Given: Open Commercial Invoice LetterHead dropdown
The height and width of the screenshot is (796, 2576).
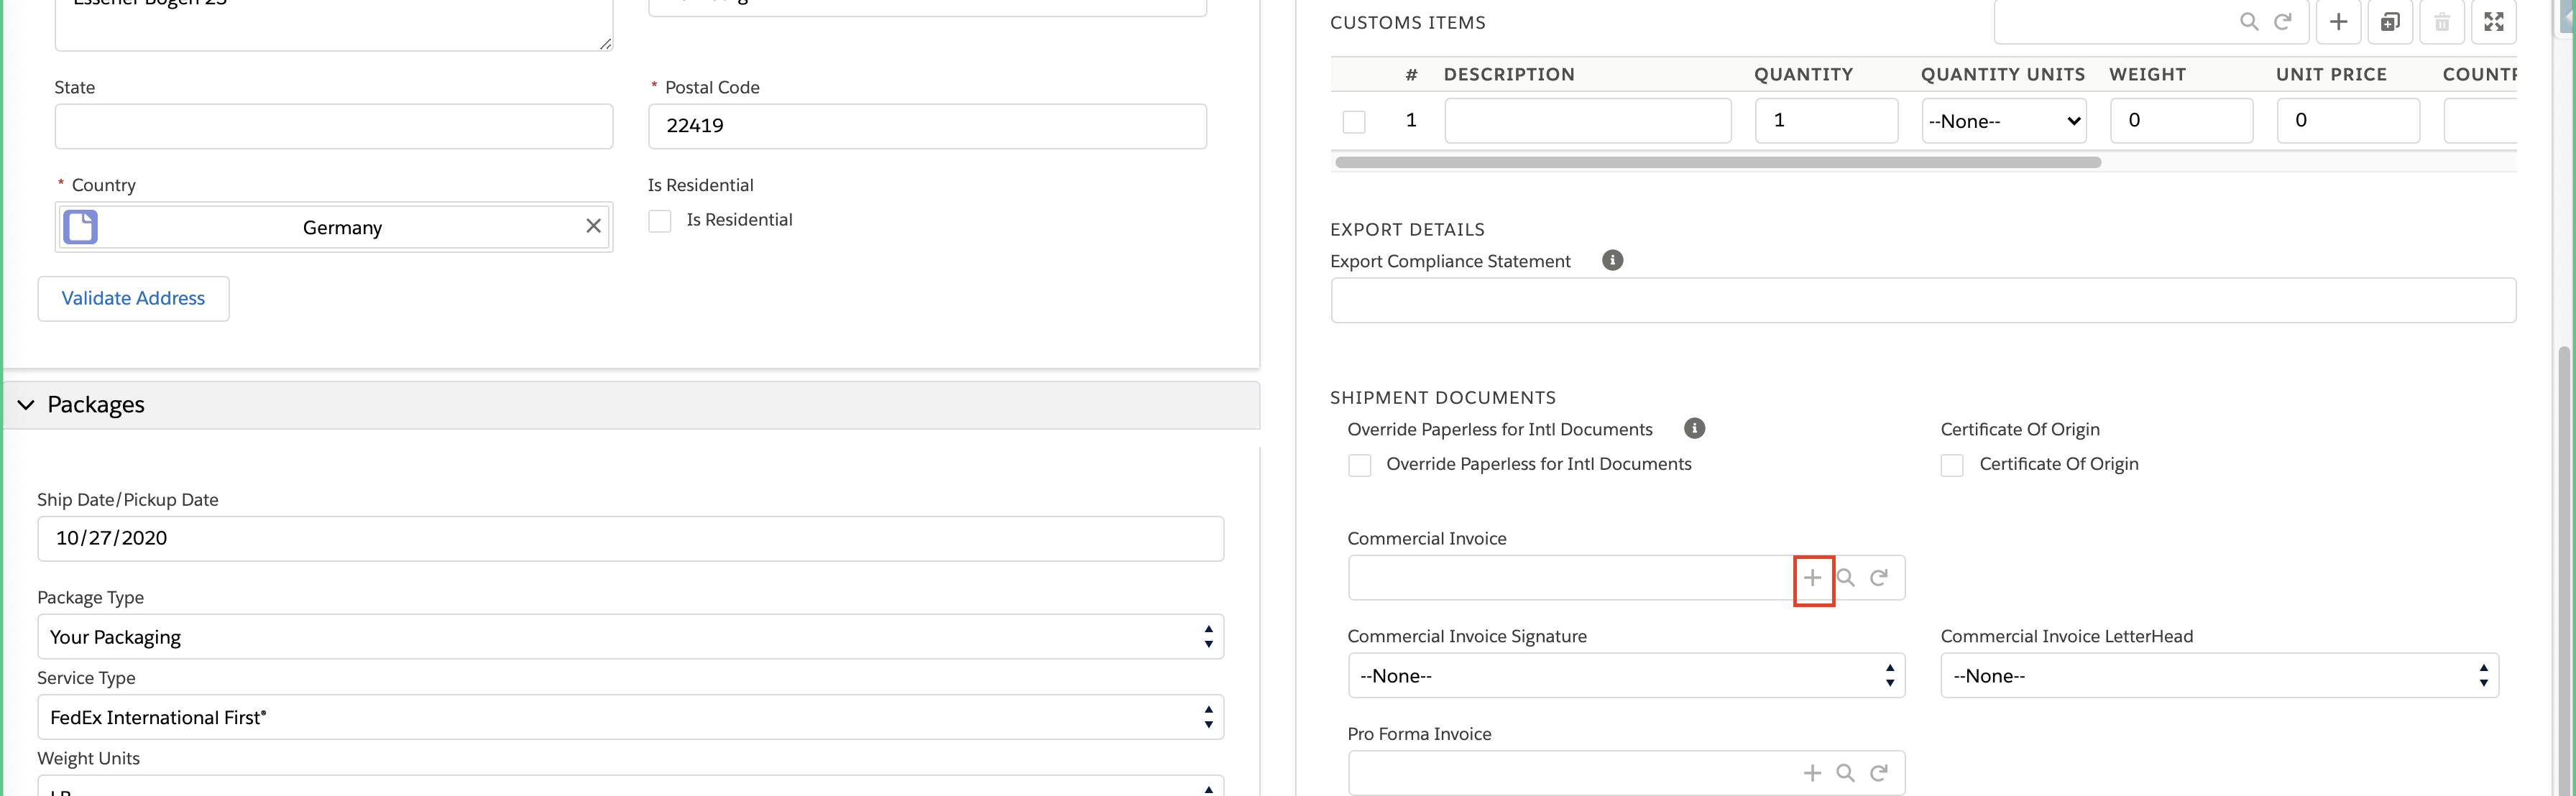Looking at the screenshot, I should (x=2220, y=676).
